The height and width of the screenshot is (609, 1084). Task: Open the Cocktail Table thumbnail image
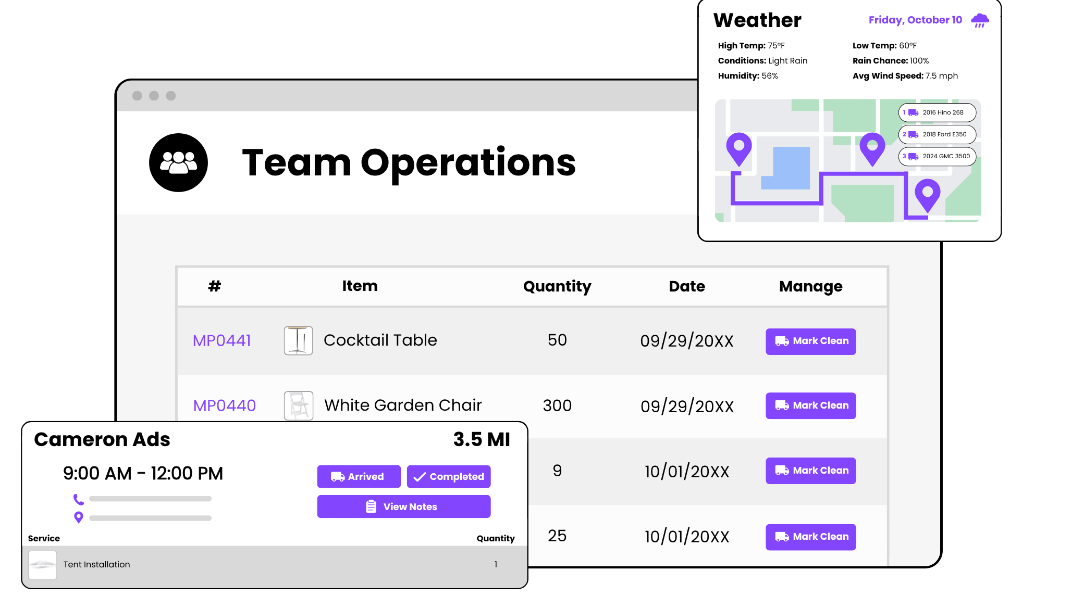click(x=299, y=340)
